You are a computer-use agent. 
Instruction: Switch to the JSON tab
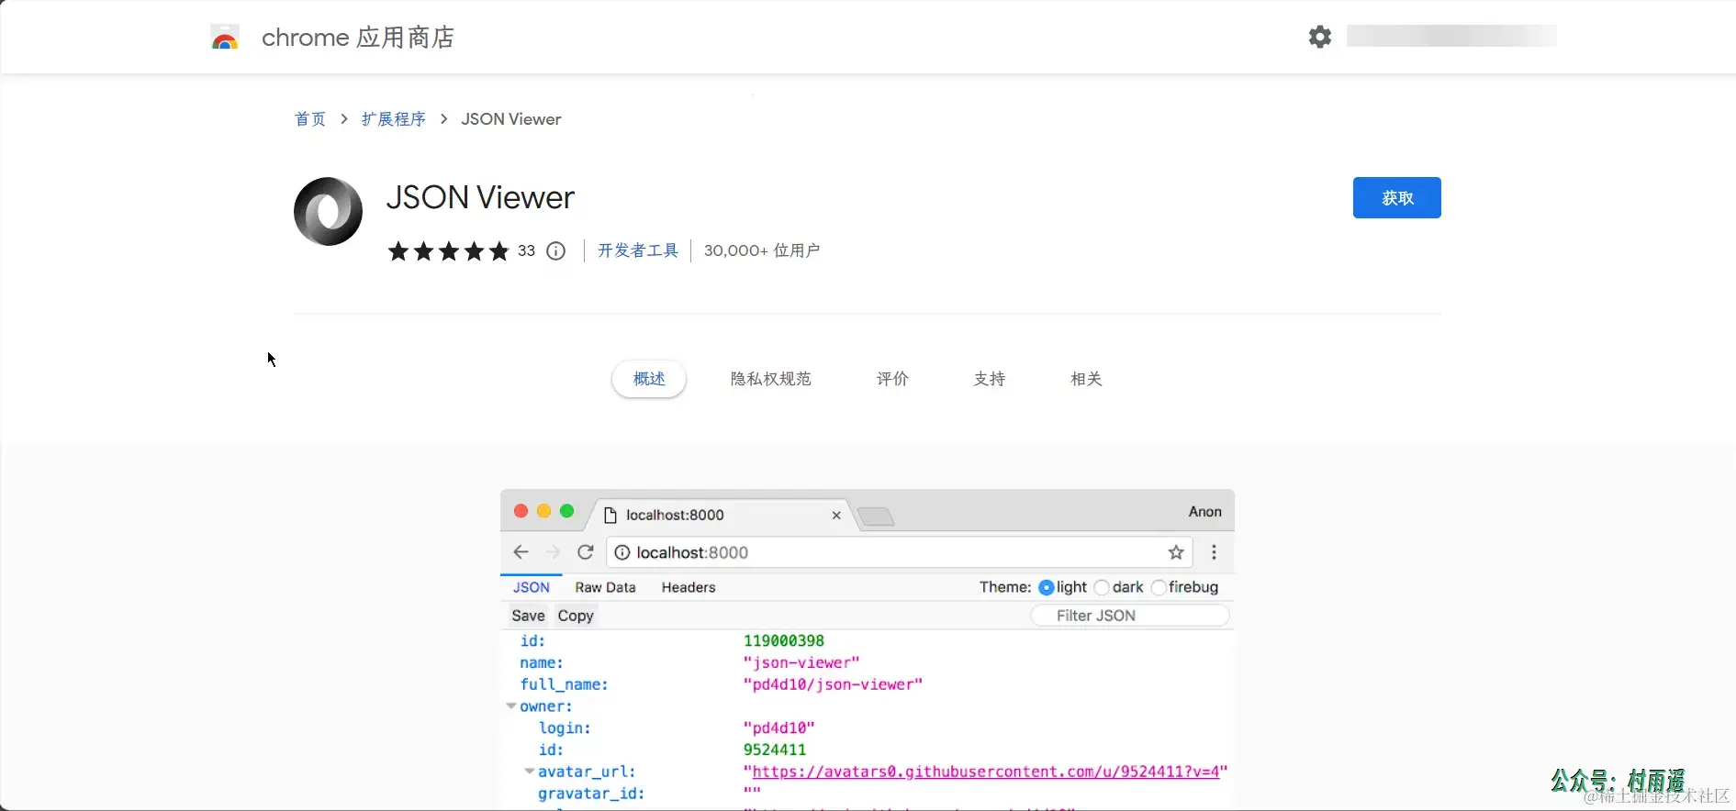tap(532, 587)
